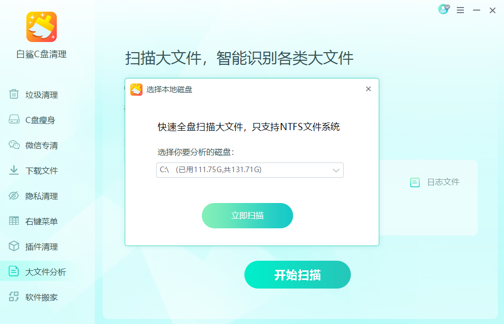Open the hamburger menu icon

[460, 10]
